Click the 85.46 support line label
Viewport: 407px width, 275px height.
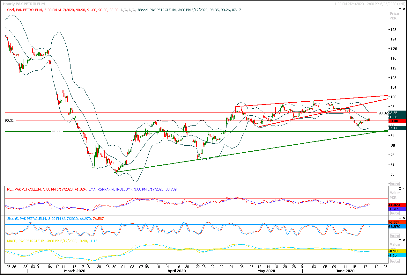(56, 132)
